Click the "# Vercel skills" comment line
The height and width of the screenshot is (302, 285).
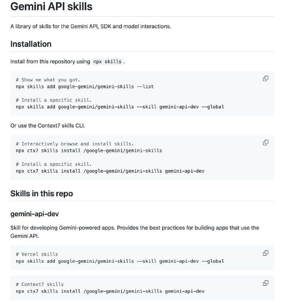tap(37, 254)
